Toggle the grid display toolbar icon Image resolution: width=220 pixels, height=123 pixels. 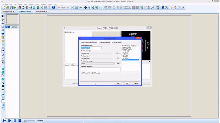(76, 8)
